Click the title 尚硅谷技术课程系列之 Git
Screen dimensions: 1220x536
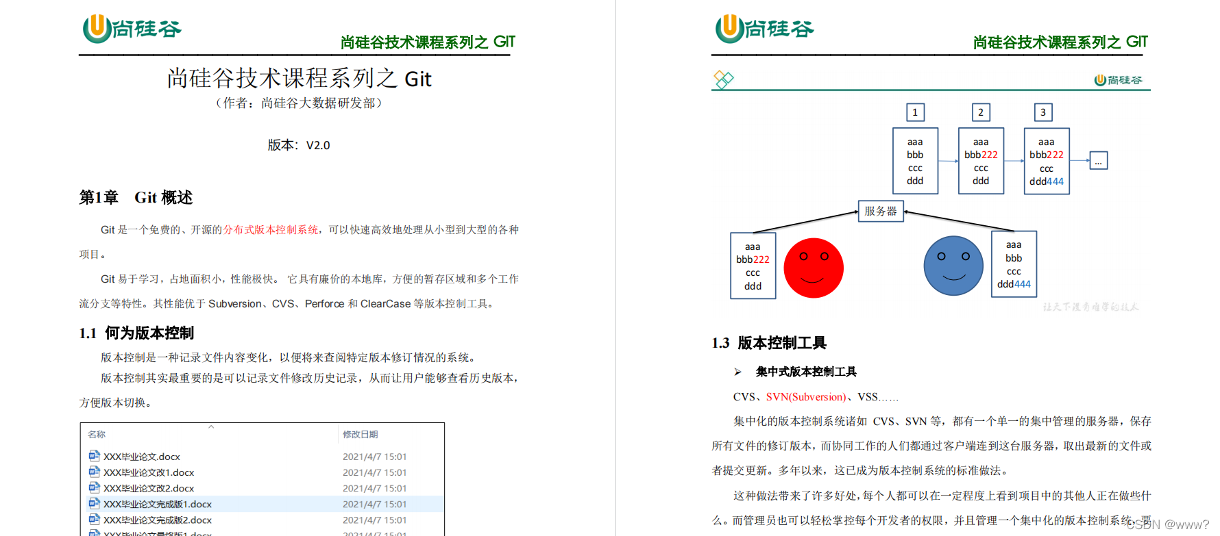(300, 78)
